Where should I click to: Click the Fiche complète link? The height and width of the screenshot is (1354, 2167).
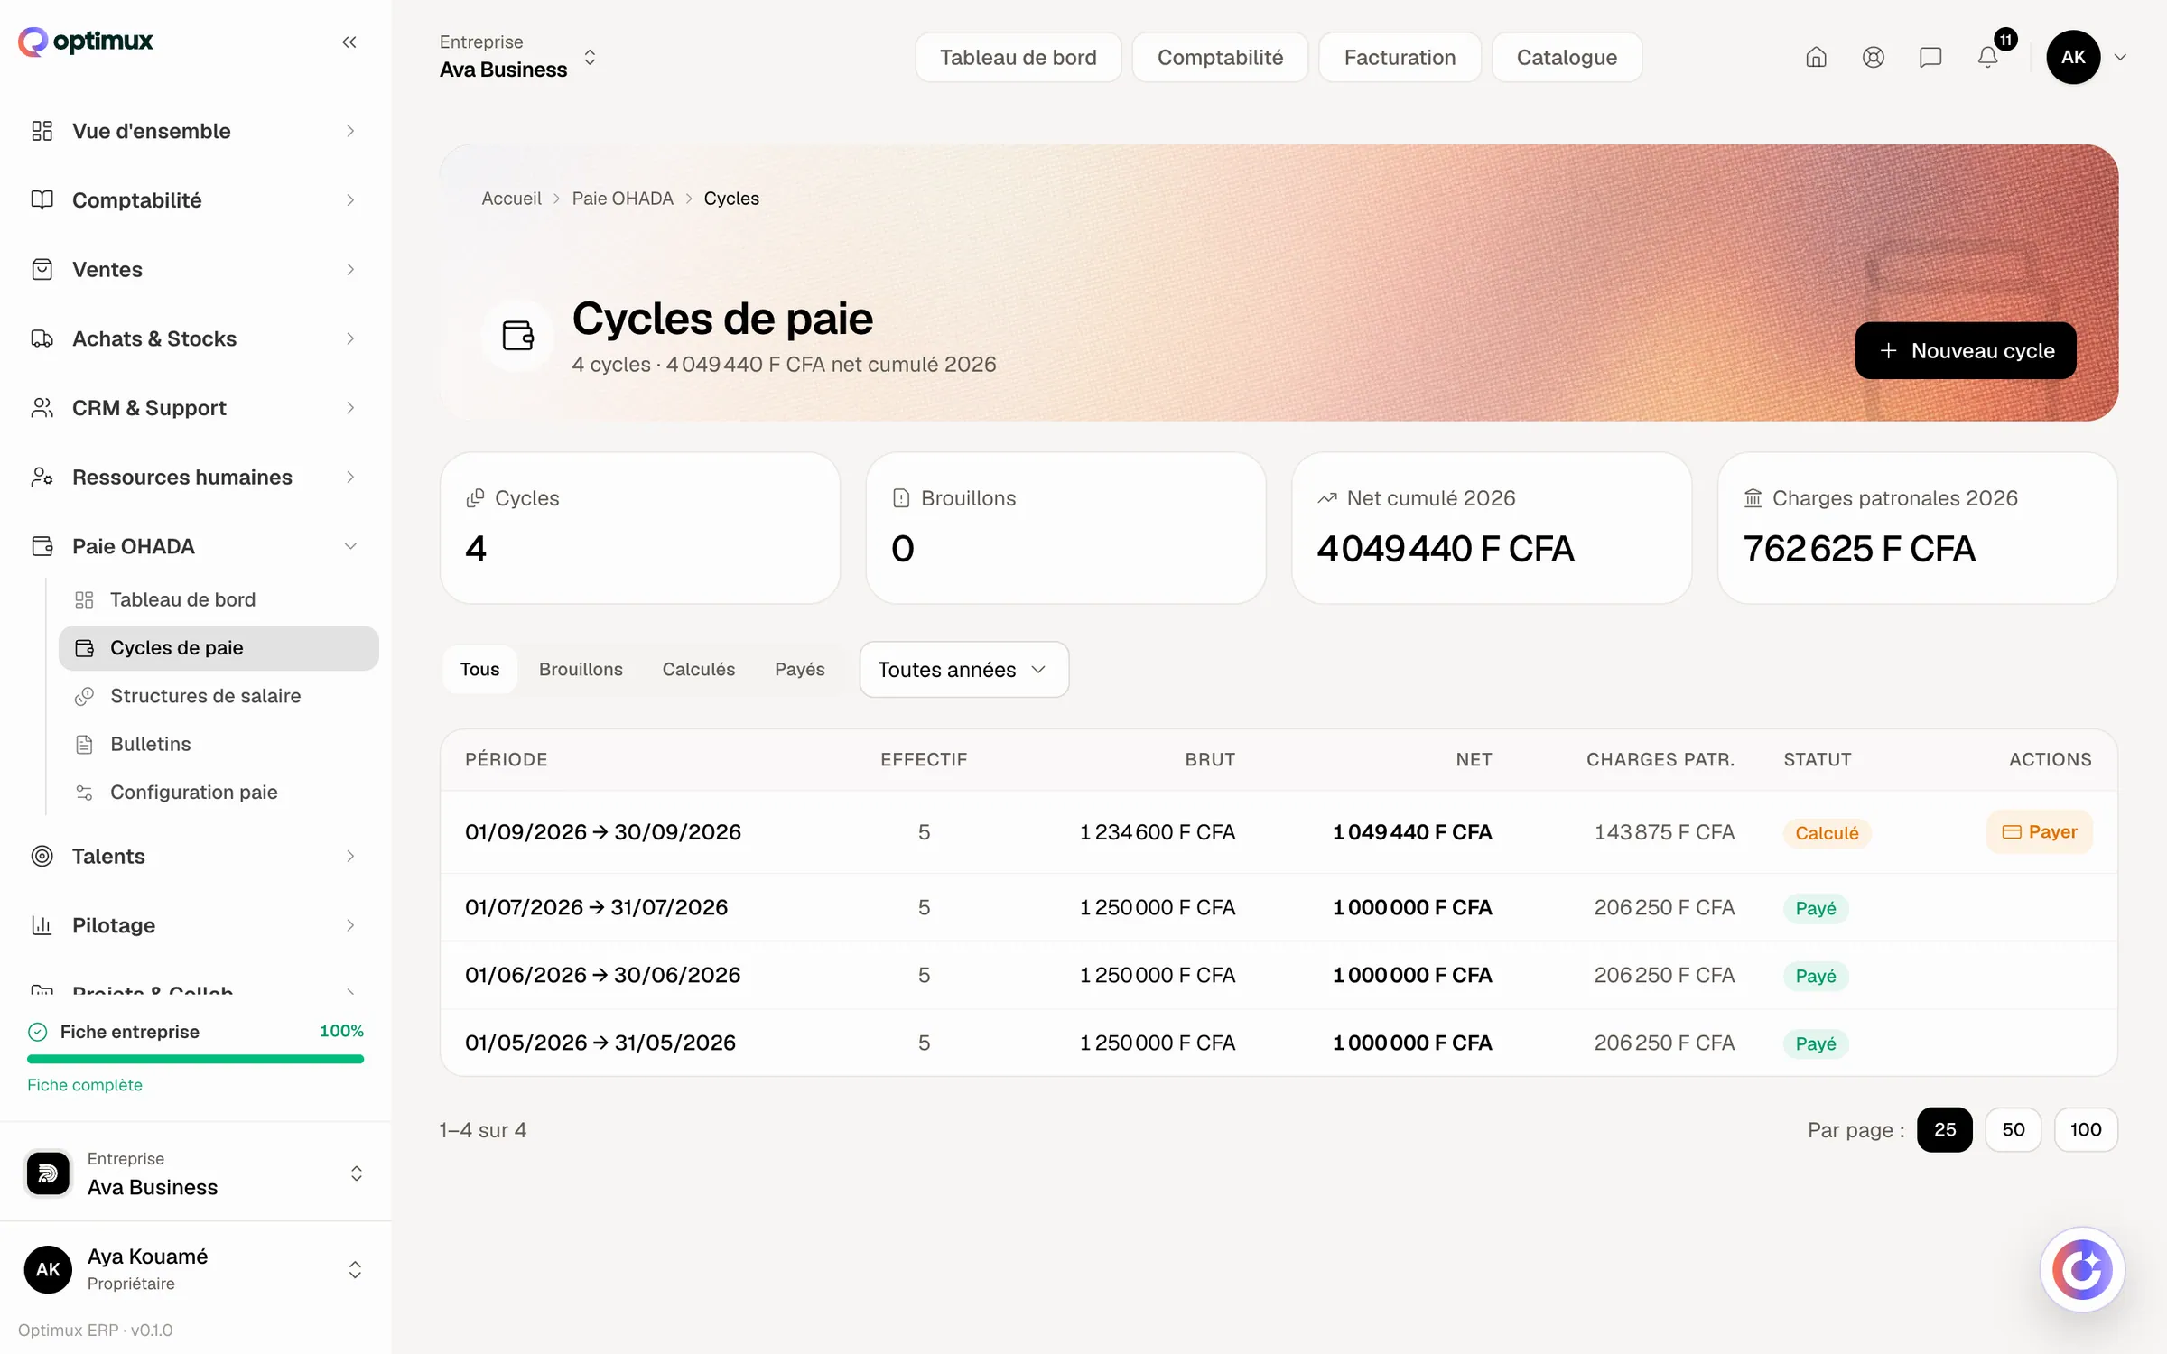(85, 1085)
